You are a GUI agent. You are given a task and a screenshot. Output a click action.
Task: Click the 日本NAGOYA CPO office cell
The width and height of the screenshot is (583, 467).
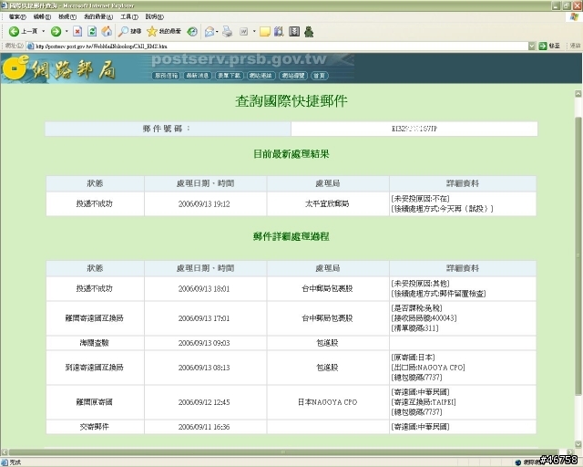click(x=328, y=402)
